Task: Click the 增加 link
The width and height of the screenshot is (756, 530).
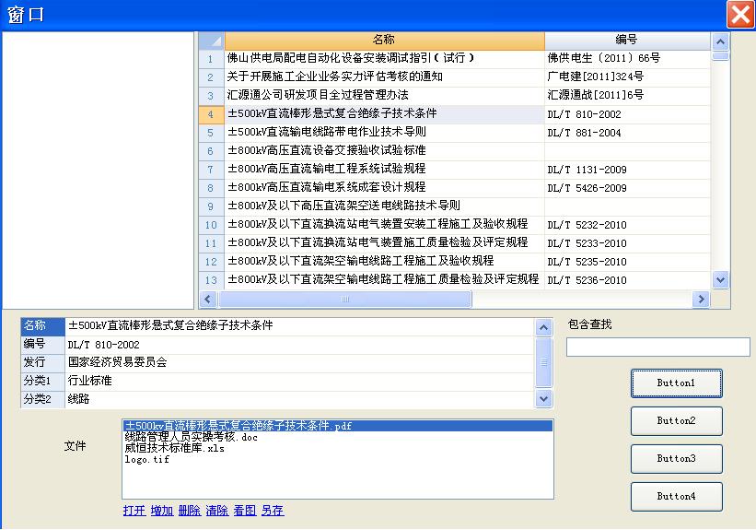Action: coord(161,511)
